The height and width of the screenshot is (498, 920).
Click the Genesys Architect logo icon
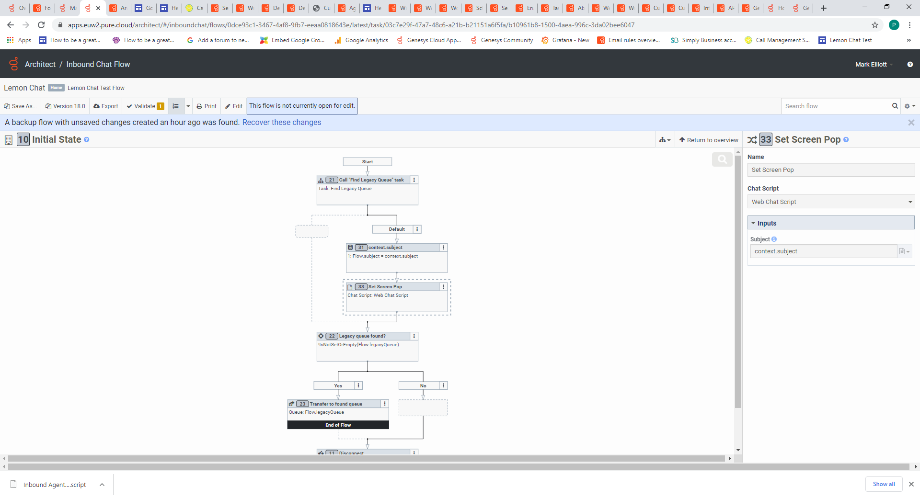(14, 64)
